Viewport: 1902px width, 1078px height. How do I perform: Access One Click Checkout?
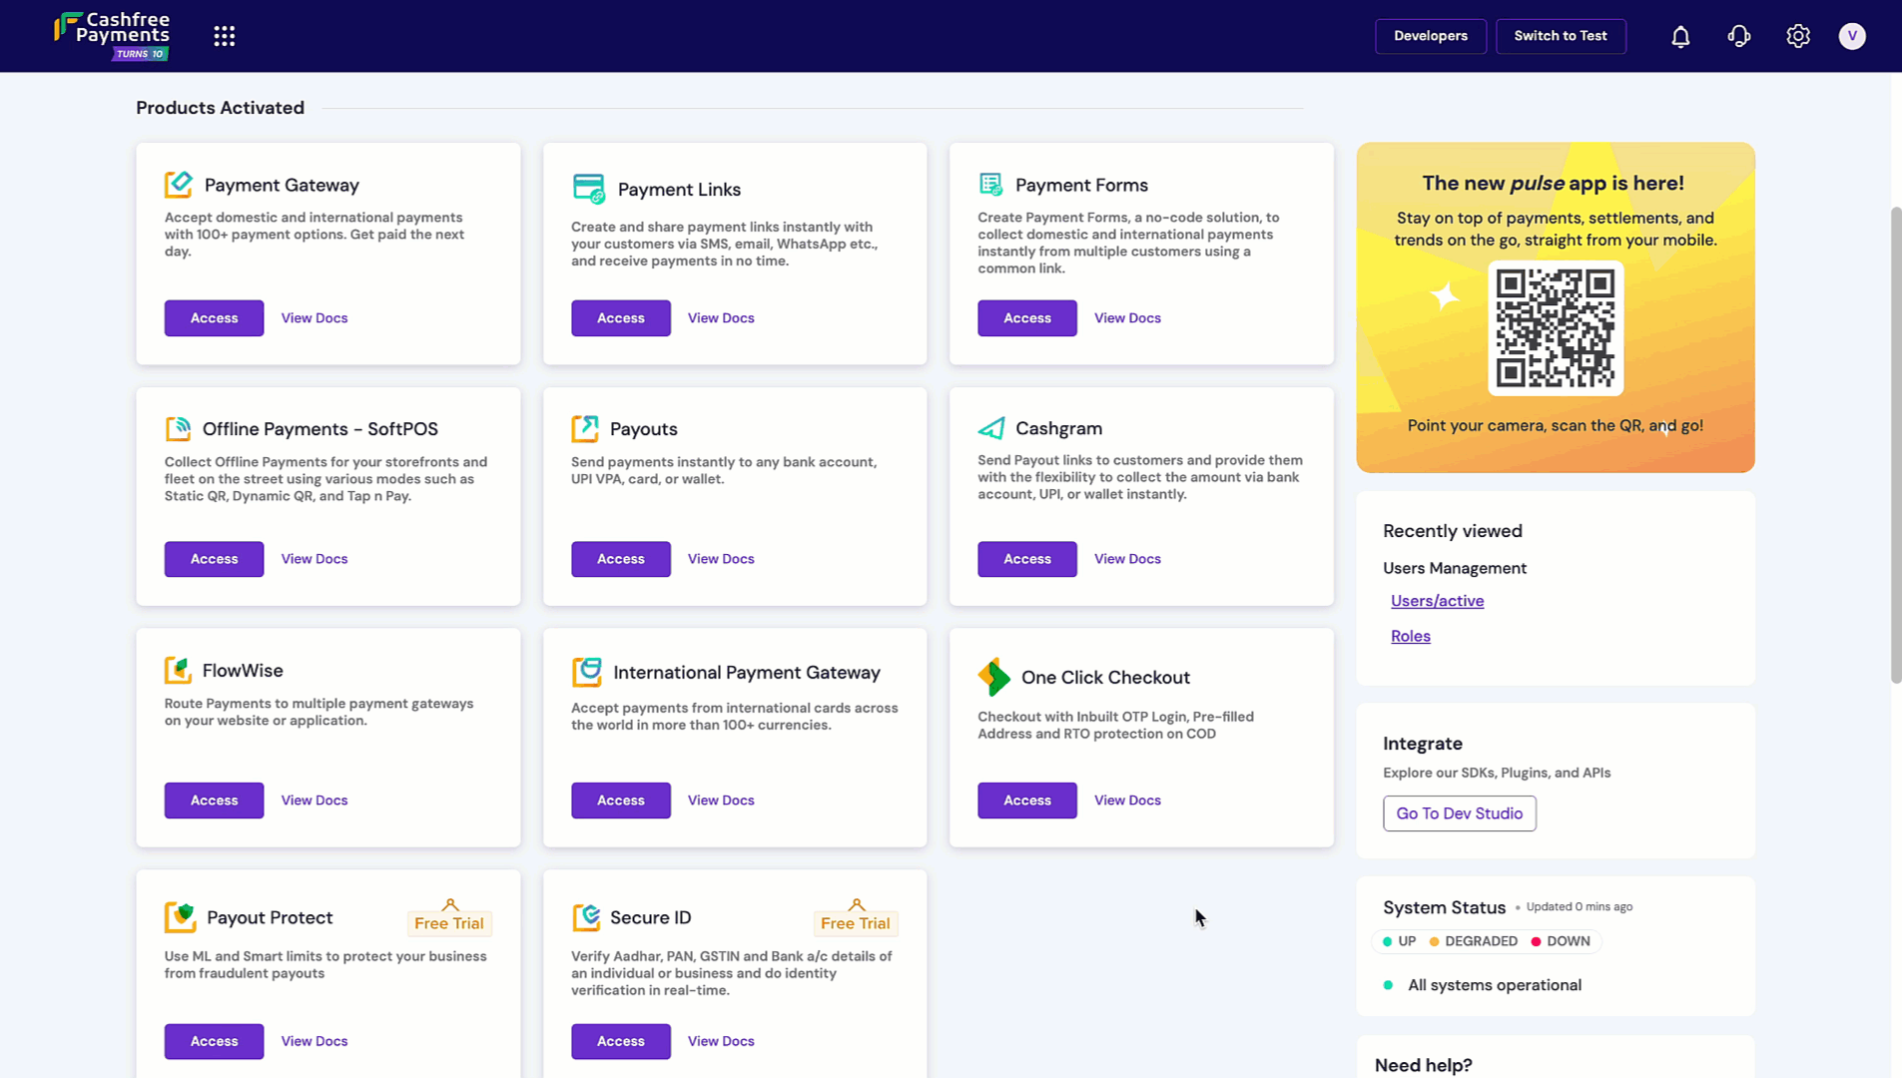pos(1027,801)
